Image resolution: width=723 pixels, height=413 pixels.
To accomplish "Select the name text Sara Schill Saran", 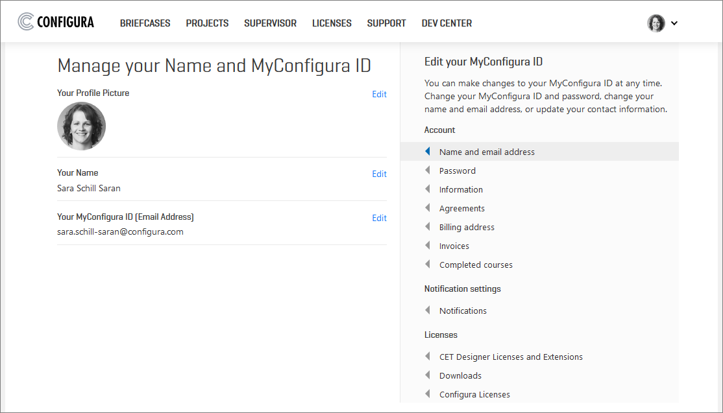I will 88,188.
